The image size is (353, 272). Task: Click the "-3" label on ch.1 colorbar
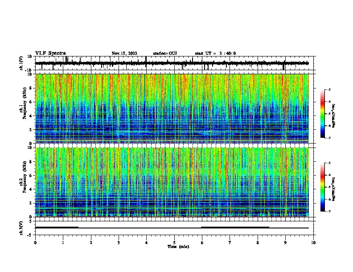(x=328, y=89)
